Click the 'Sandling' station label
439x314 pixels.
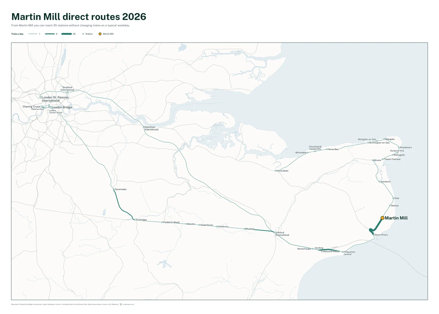pos(319,248)
